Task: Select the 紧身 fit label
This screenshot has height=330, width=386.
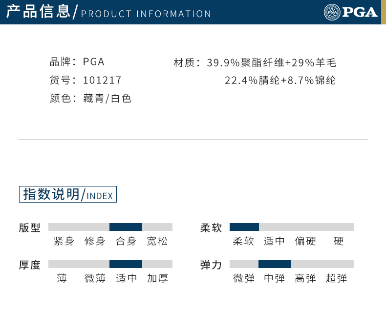Action: point(64,241)
